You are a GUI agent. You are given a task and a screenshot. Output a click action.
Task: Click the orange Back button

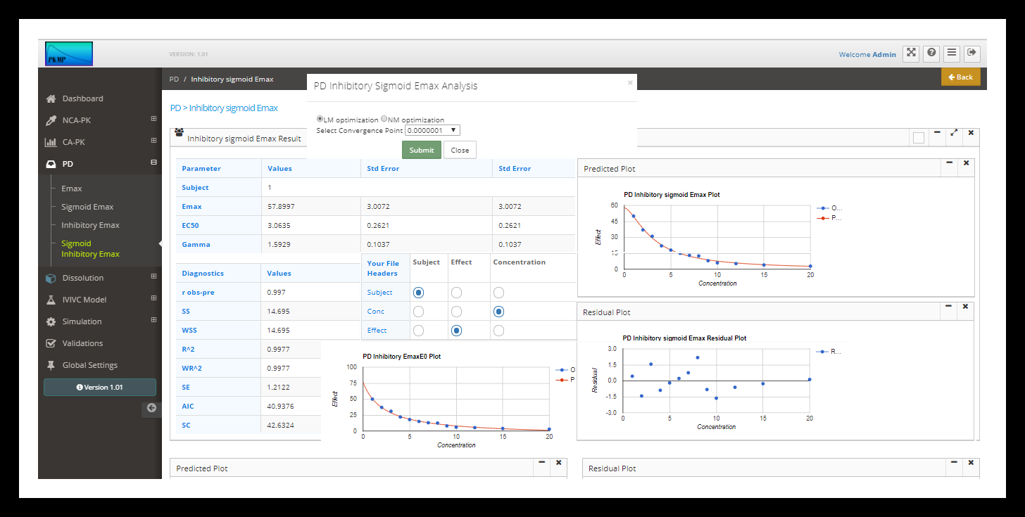tap(960, 77)
